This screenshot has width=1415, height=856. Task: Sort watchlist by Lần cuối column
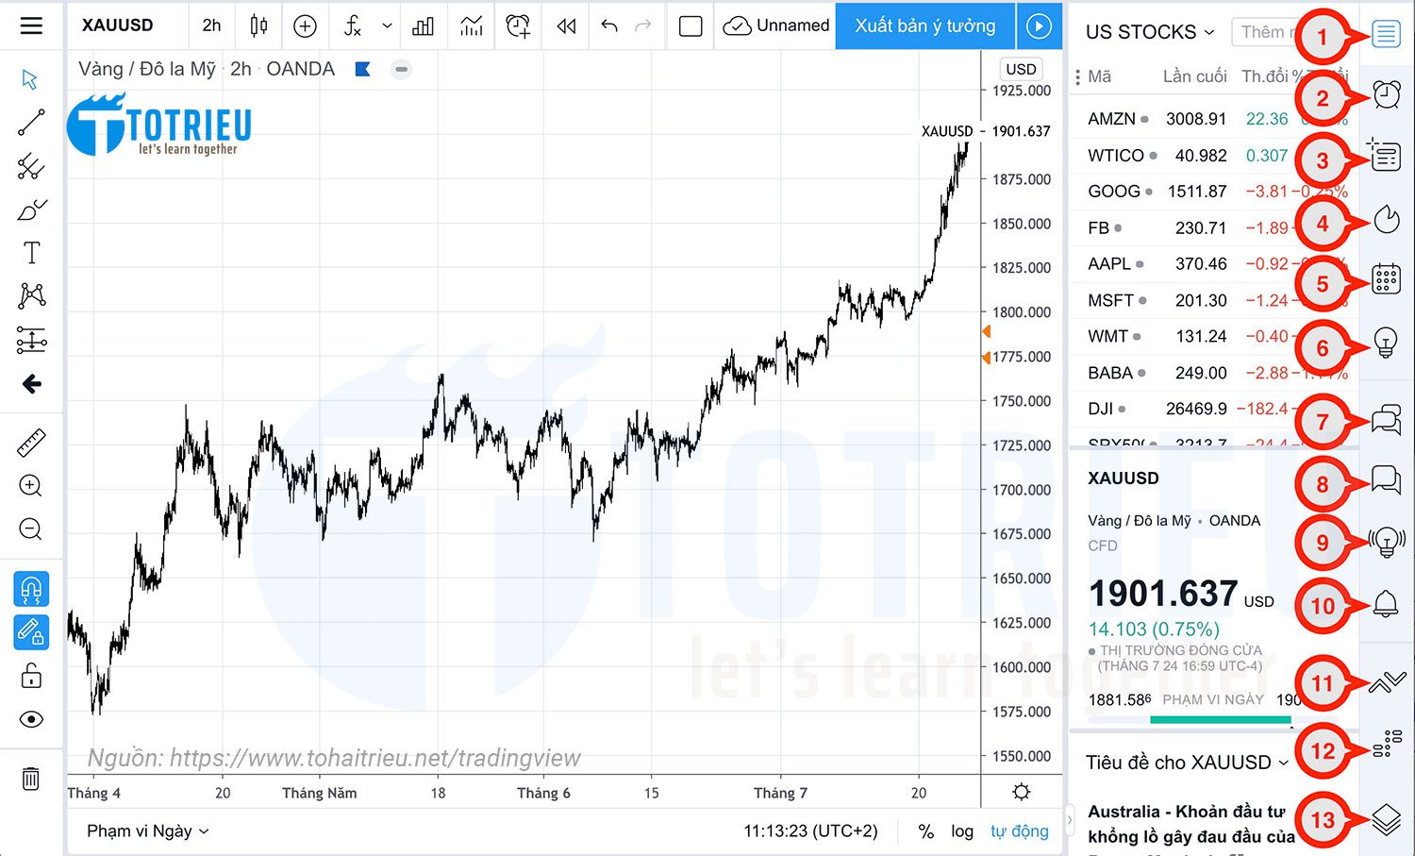[1194, 76]
